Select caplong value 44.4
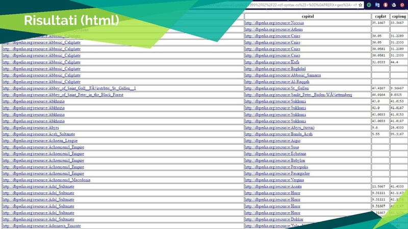 point(394,62)
